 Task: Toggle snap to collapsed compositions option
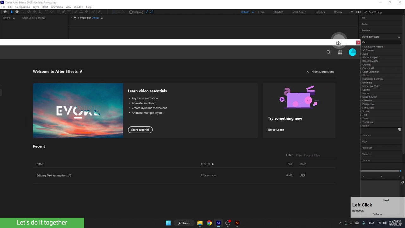pos(152,12)
